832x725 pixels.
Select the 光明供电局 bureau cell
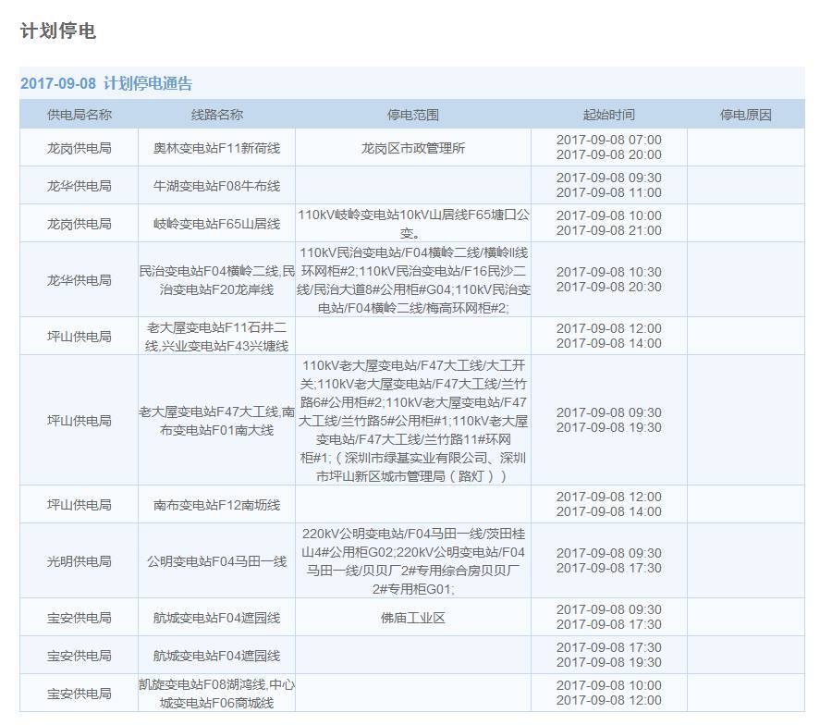click(80, 561)
